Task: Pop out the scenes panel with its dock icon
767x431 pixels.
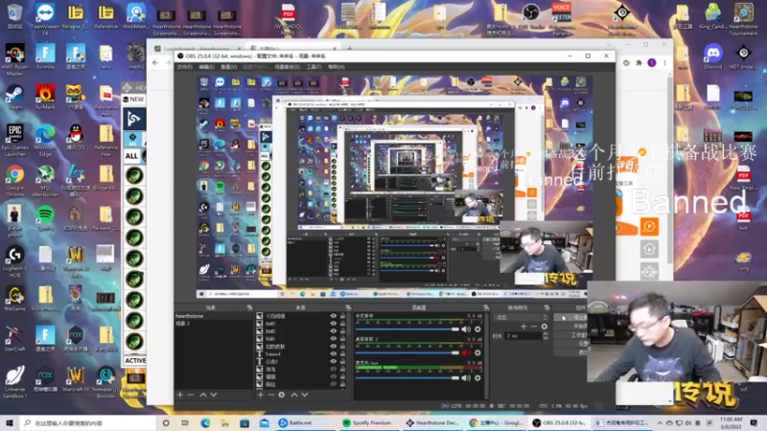Action: pyautogui.click(x=249, y=307)
